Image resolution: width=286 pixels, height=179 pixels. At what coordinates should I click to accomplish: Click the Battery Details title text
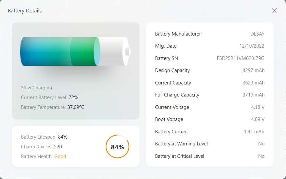(25, 11)
